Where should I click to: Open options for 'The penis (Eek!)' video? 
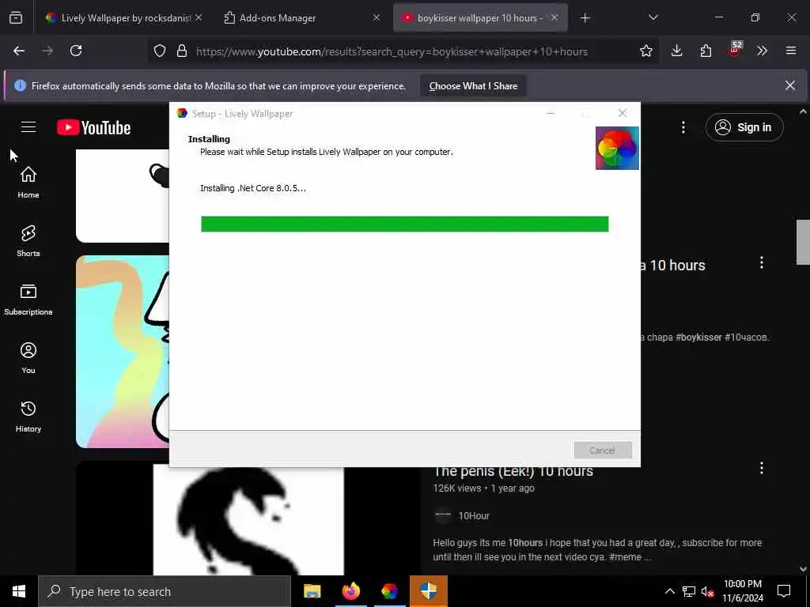click(x=762, y=468)
